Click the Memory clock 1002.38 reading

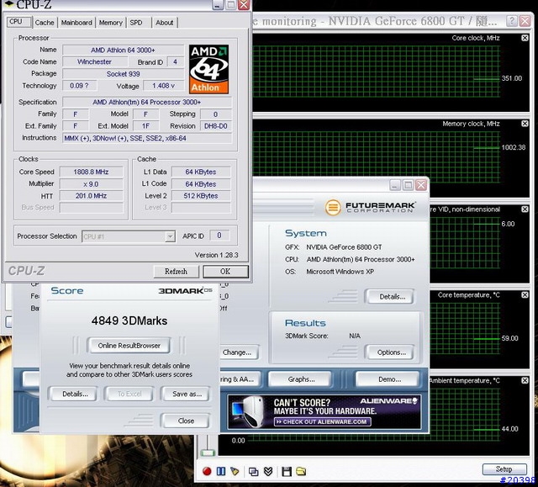[x=514, y=147]
